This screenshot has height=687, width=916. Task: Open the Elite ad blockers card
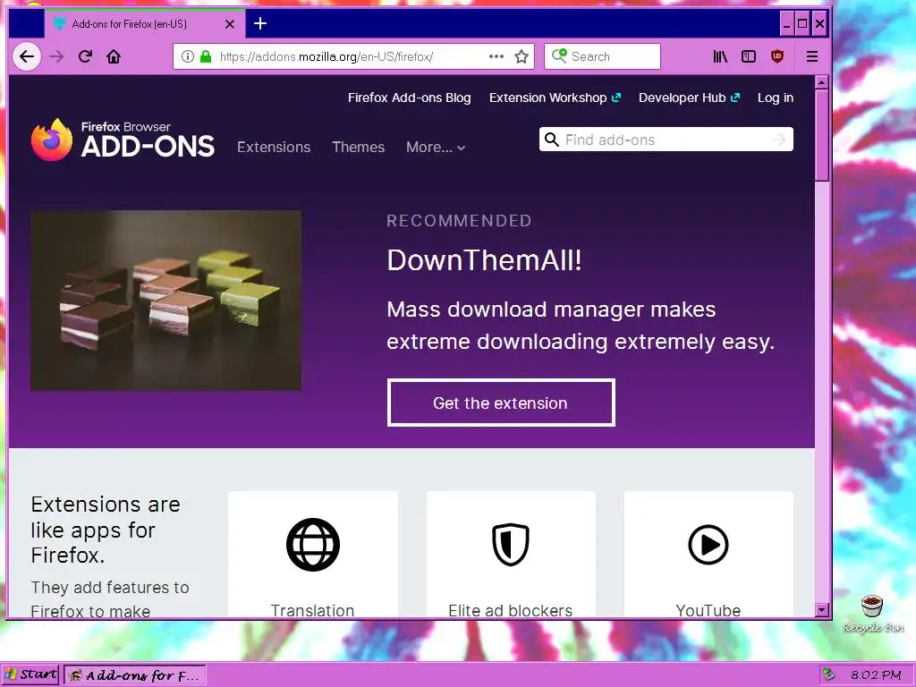[x=511, y=554]
